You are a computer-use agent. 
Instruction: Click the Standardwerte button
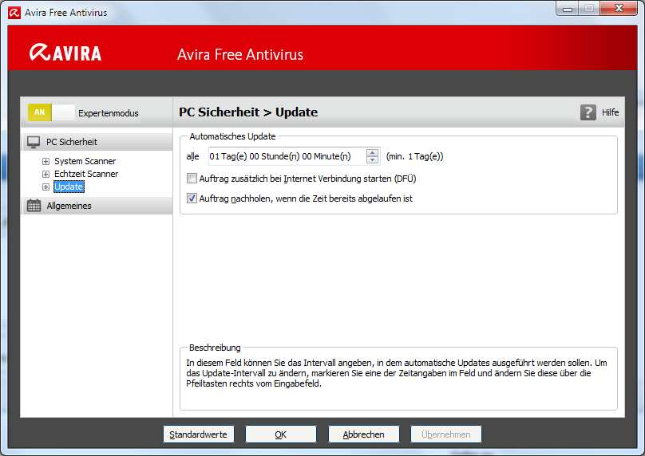tap(199, 434)
